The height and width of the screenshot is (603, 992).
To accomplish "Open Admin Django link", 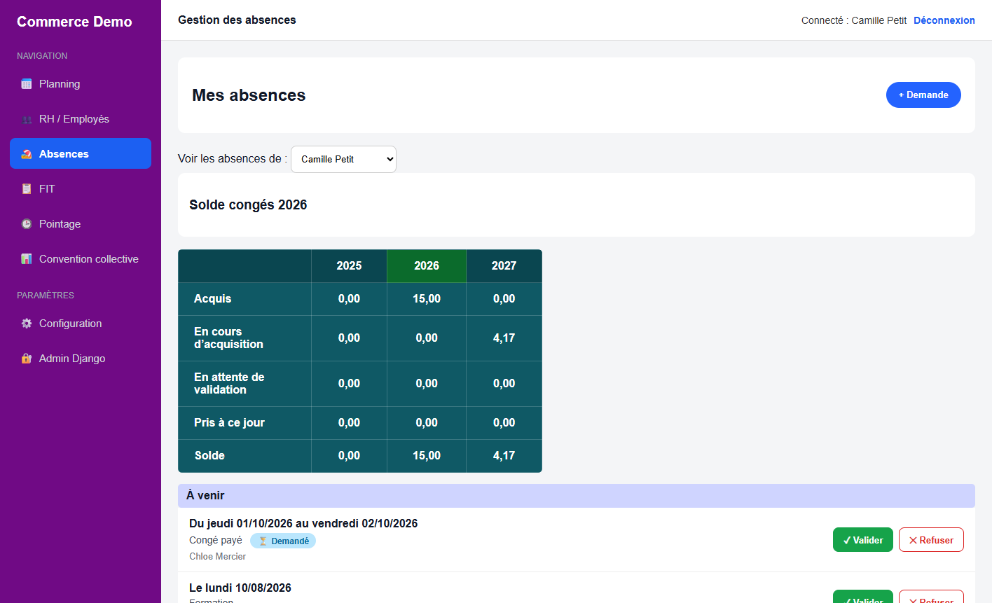I will coord(81,359).
